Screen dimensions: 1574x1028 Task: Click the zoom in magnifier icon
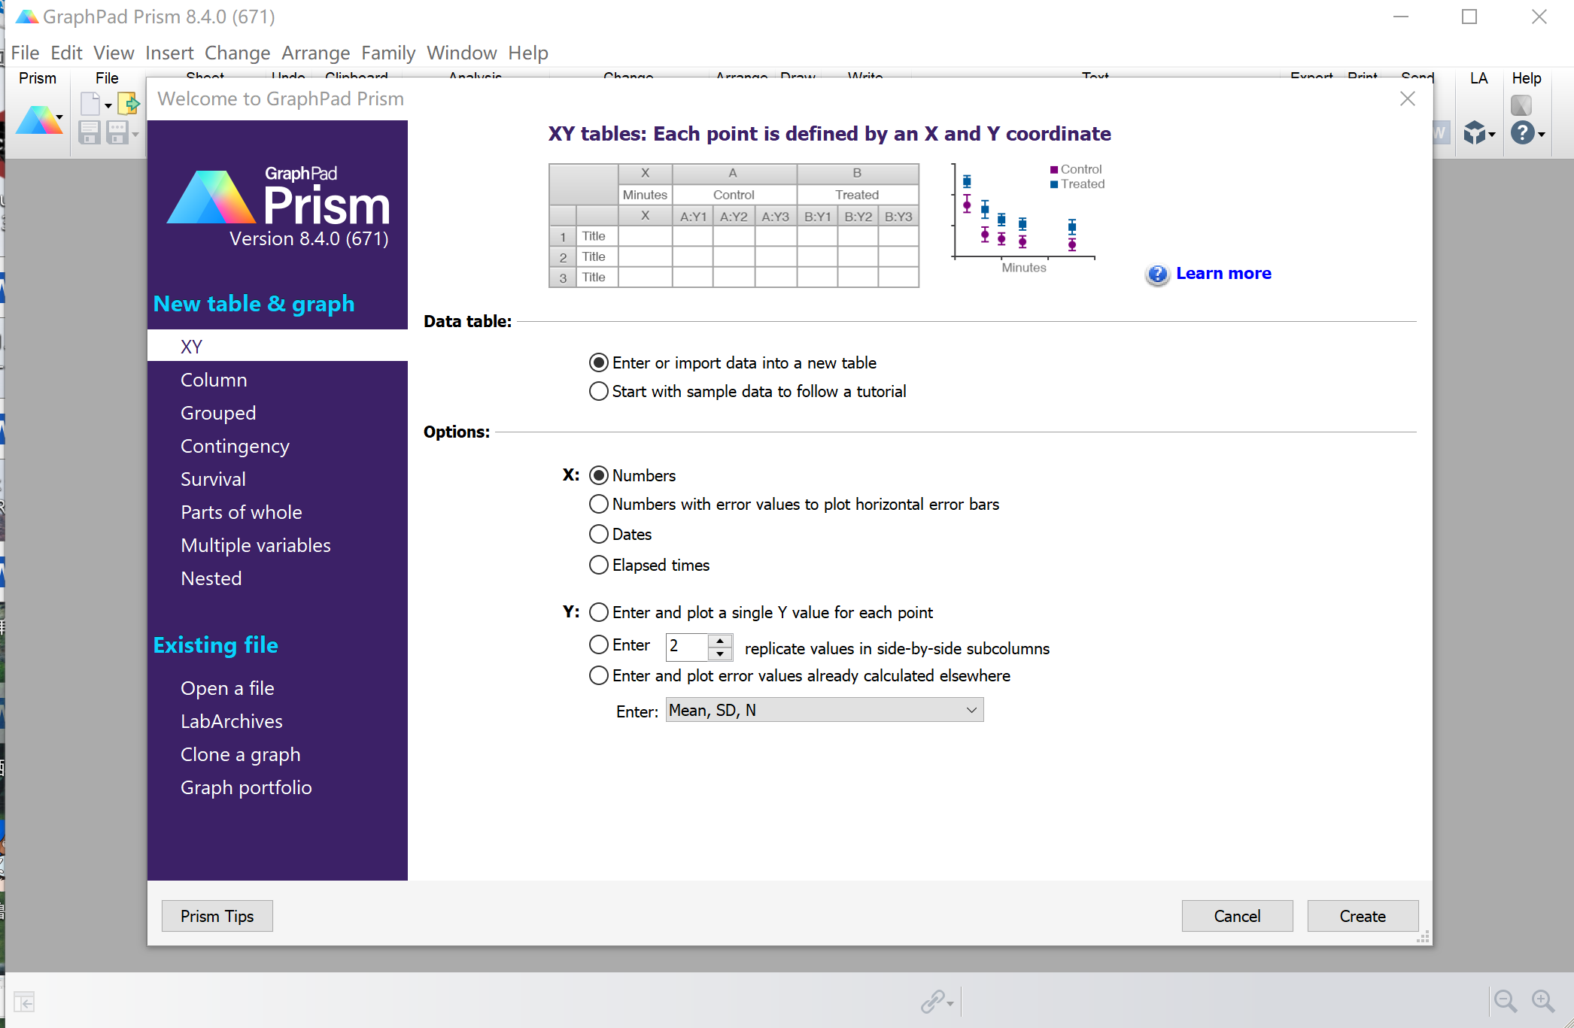(1543, 1001)
